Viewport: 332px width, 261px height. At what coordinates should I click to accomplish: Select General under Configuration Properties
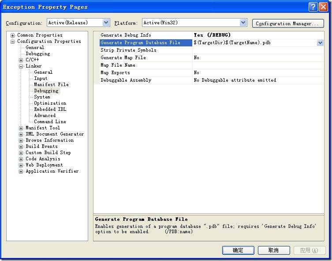[35, 47]
